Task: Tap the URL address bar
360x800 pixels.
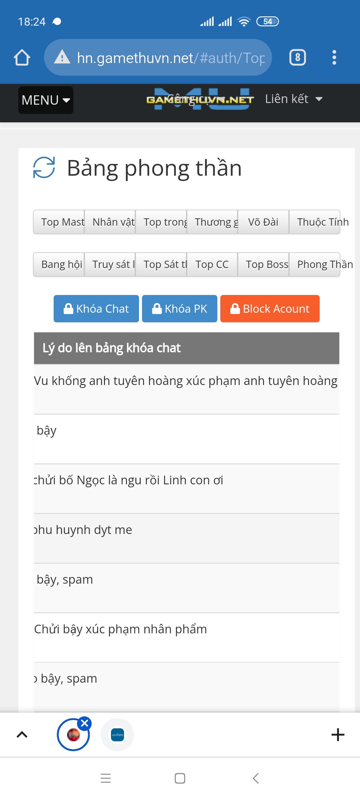Action: click(x=171, y=57)
